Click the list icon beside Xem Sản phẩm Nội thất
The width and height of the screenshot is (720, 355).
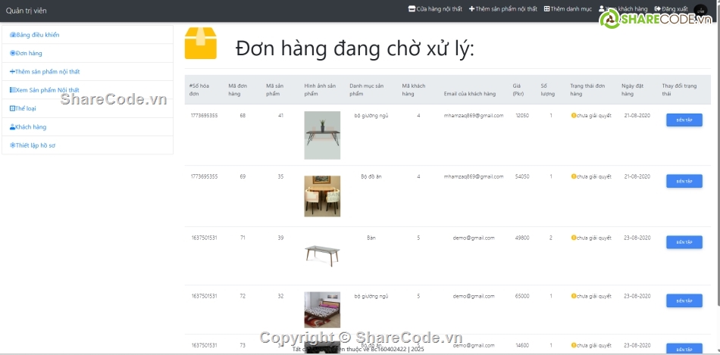(12, 90)
